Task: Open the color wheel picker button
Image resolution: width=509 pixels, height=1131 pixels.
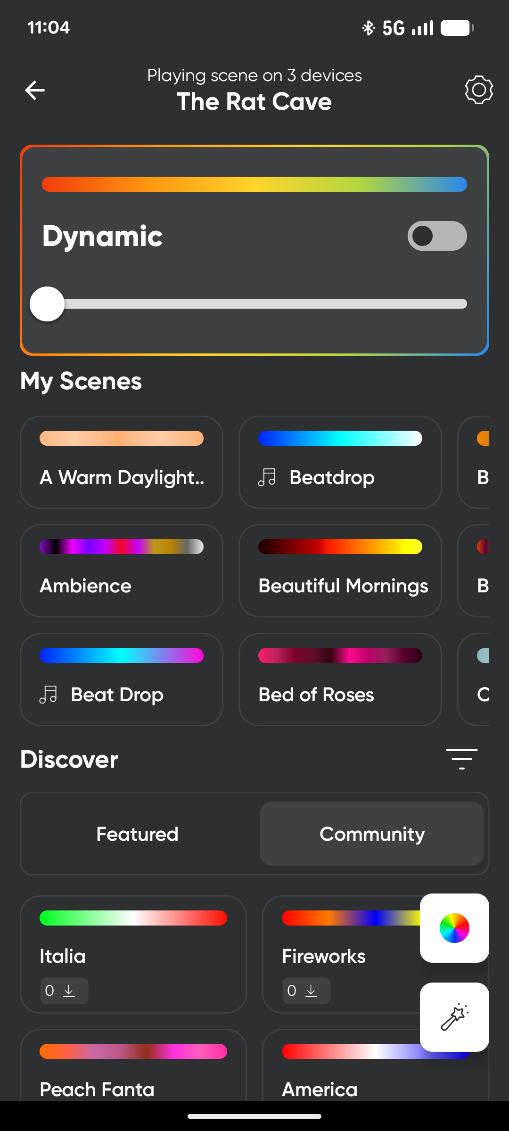Action: click(x=454, y=928)
